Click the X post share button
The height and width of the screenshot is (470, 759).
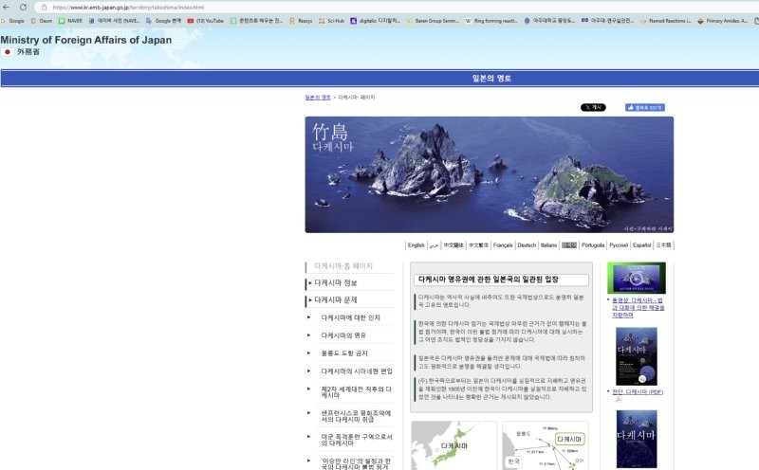(x=593, y=108)
